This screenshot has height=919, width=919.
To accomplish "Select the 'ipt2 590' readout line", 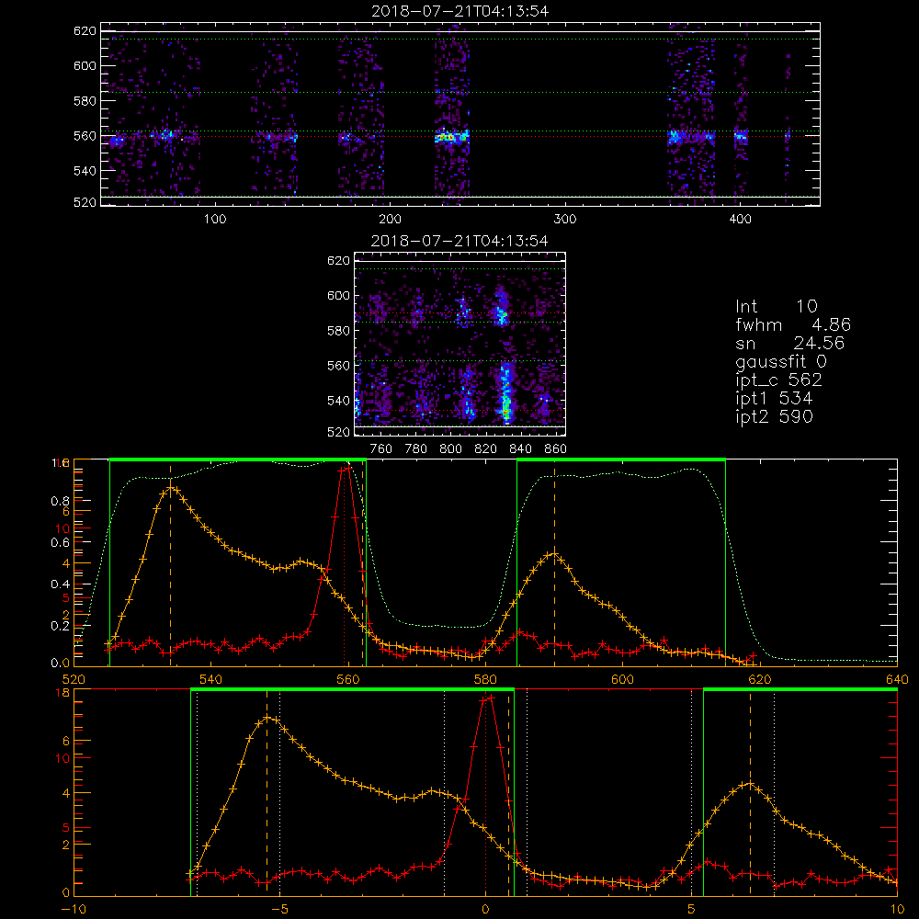I will [x=774, y=416].
